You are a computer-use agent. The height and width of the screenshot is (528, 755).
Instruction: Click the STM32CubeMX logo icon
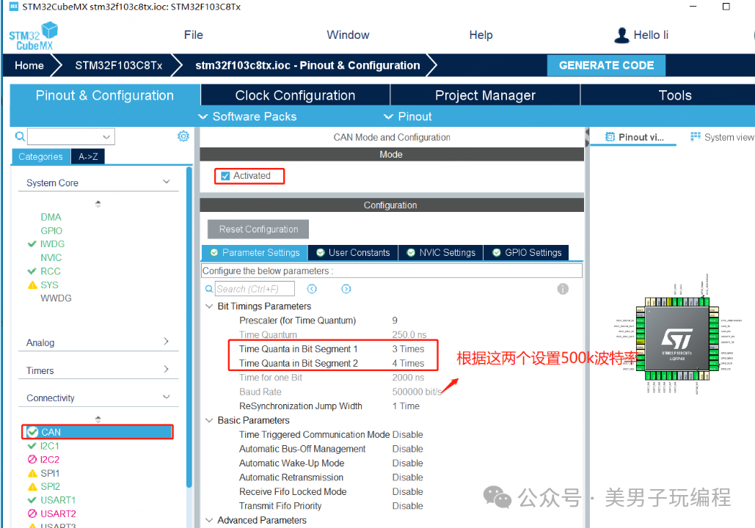33,36
